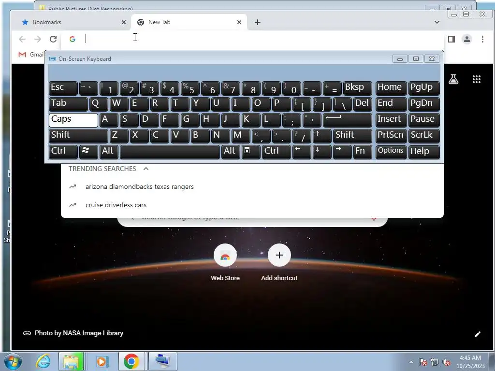Screen dimensions: 495x371
Task: Click in the Chrome address bar
Action: pyautogui.click(x=252, y=39)
